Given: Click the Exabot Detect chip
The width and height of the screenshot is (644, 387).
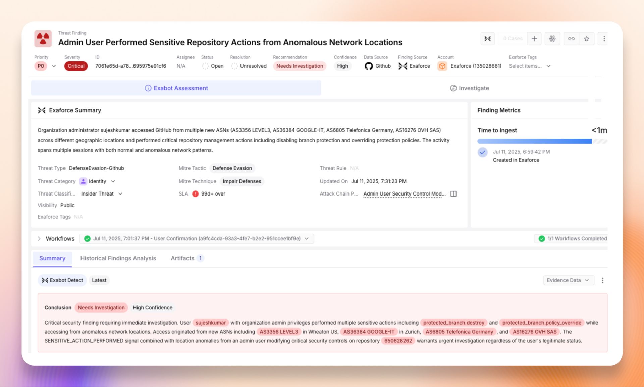Looking at the screenshot, I should (62, 280).
